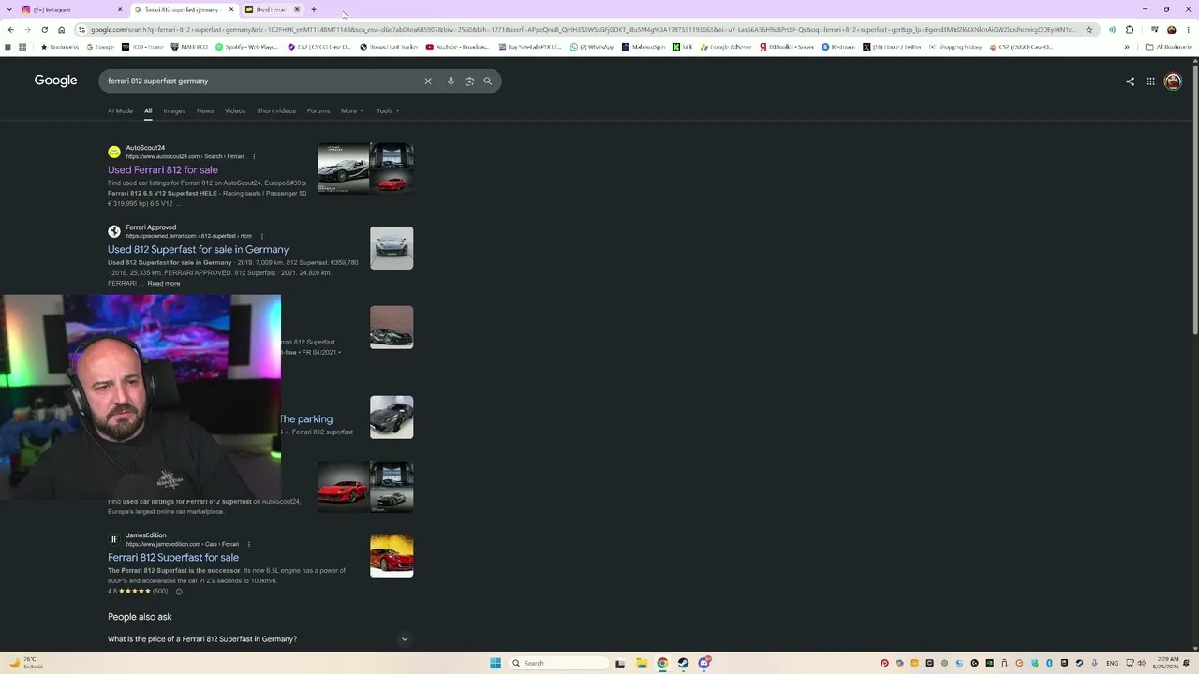This screenshot has width=1199, height=674.
Task: Go back to the previous page
Action: pos(11,30)
